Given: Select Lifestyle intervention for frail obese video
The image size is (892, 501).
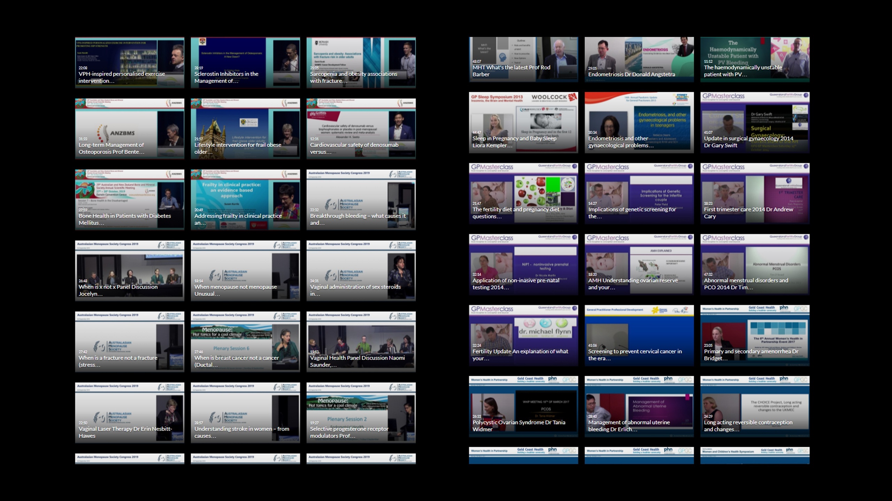Looking at the screenshot, I should click(x=245, y=129).
